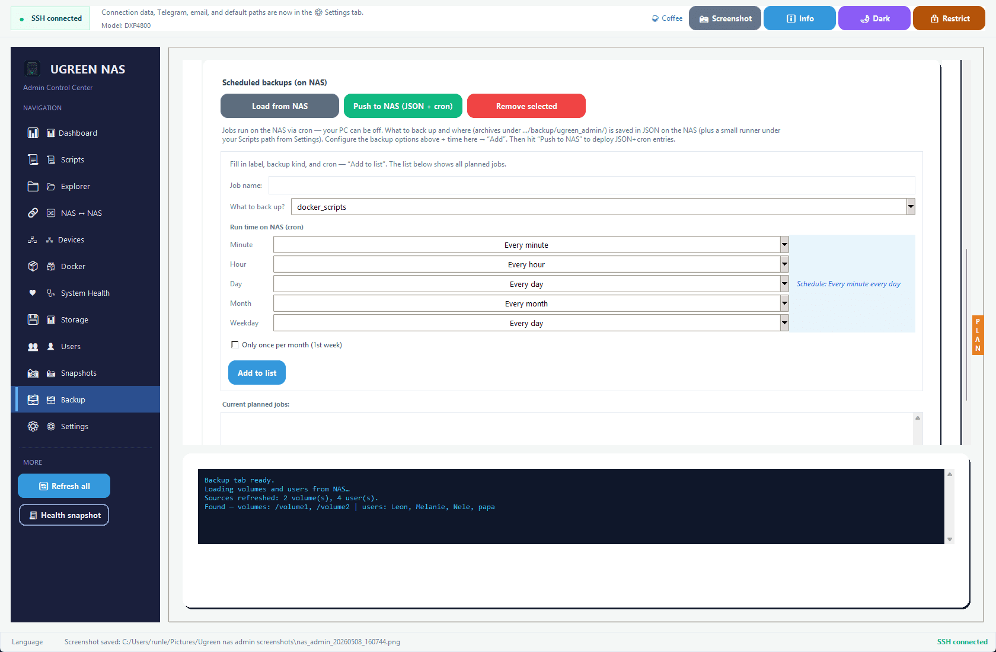This screenshot has width=996, height=652.
Task: Click the Dashboard sidebar icon
Action: [x=33, y=133]
